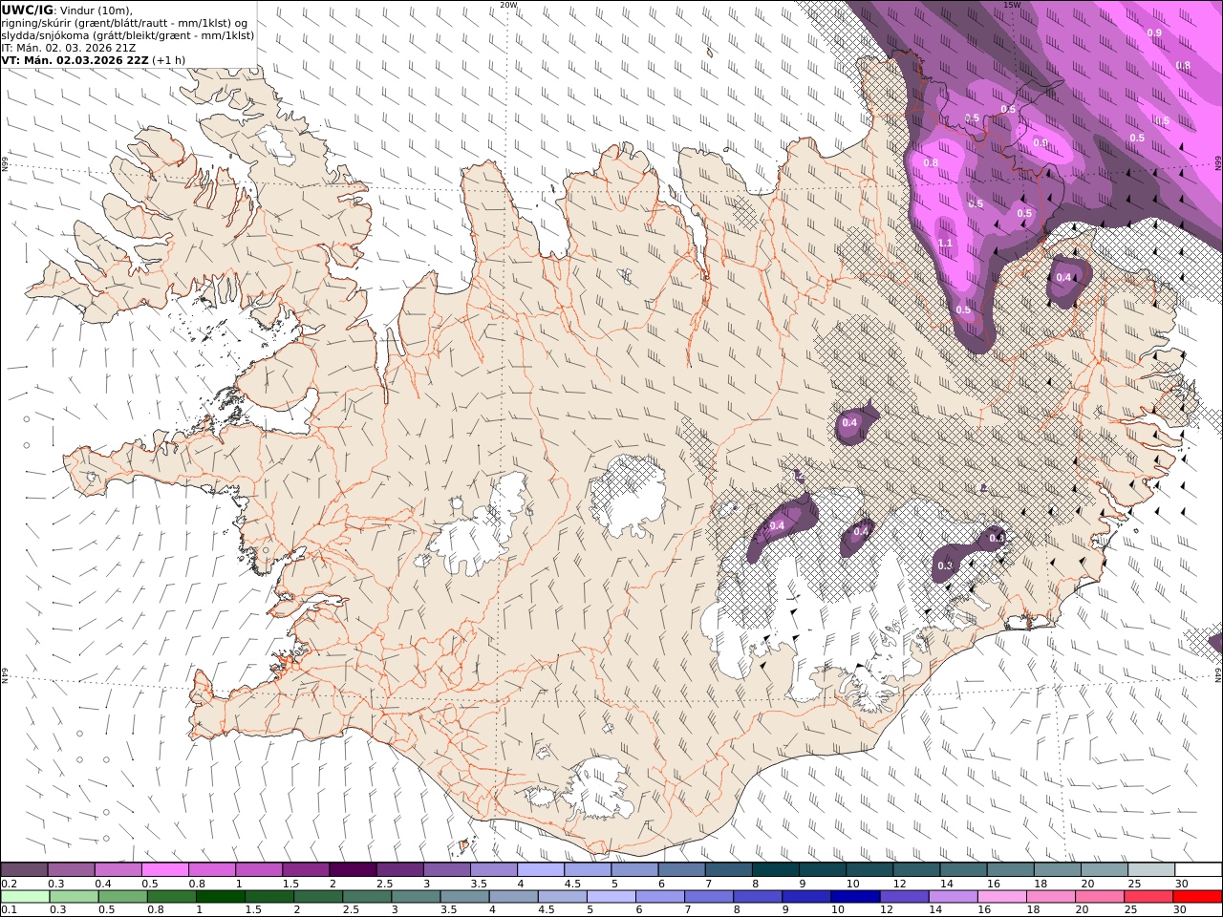The height and width of the screenshot is (917, 1223).
Task: Click the '1.1' snowfall value on map
Action: point(945,244)
